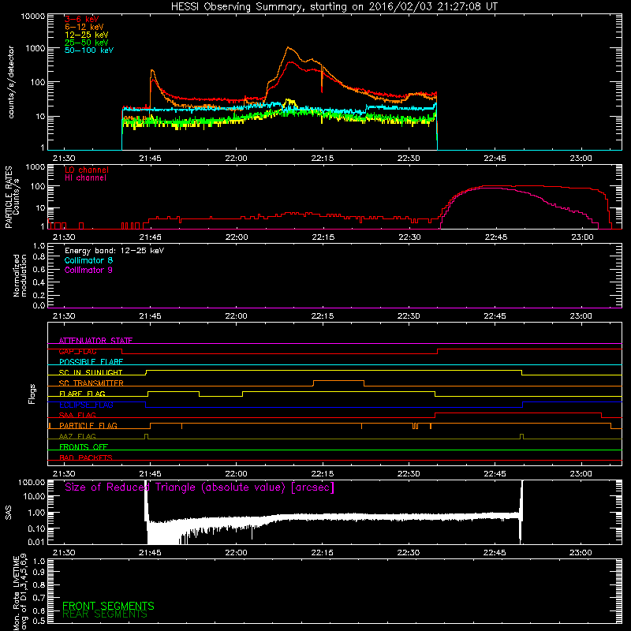Click the PARTICLE_FLAG label
Screen dimensions: 631x631
88,425
